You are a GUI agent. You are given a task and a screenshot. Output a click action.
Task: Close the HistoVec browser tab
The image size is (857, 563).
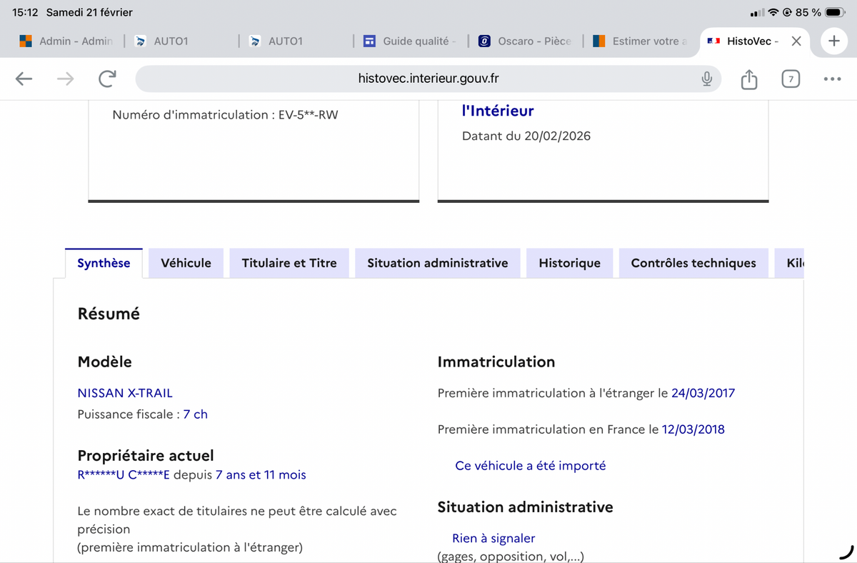coord(796,41)
